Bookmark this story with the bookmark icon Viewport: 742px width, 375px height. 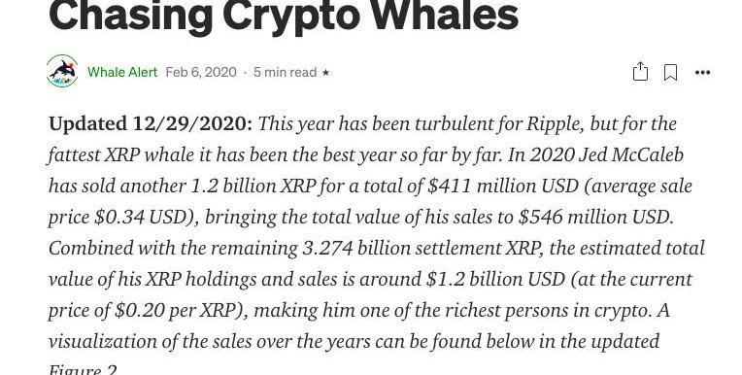[670, 73]
